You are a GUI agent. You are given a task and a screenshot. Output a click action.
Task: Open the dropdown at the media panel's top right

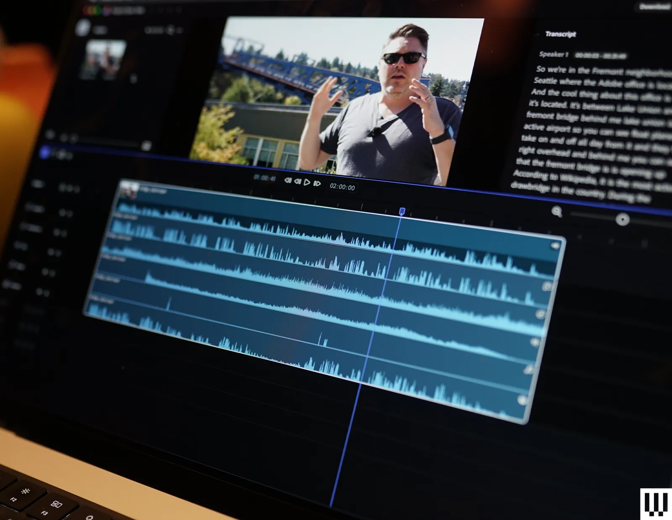(x=179, y=30)
